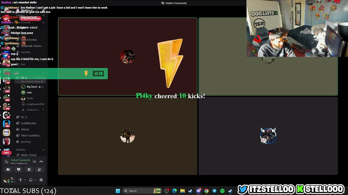
Task: Open Discord from the taskbar
Action: tap(198, 191)
